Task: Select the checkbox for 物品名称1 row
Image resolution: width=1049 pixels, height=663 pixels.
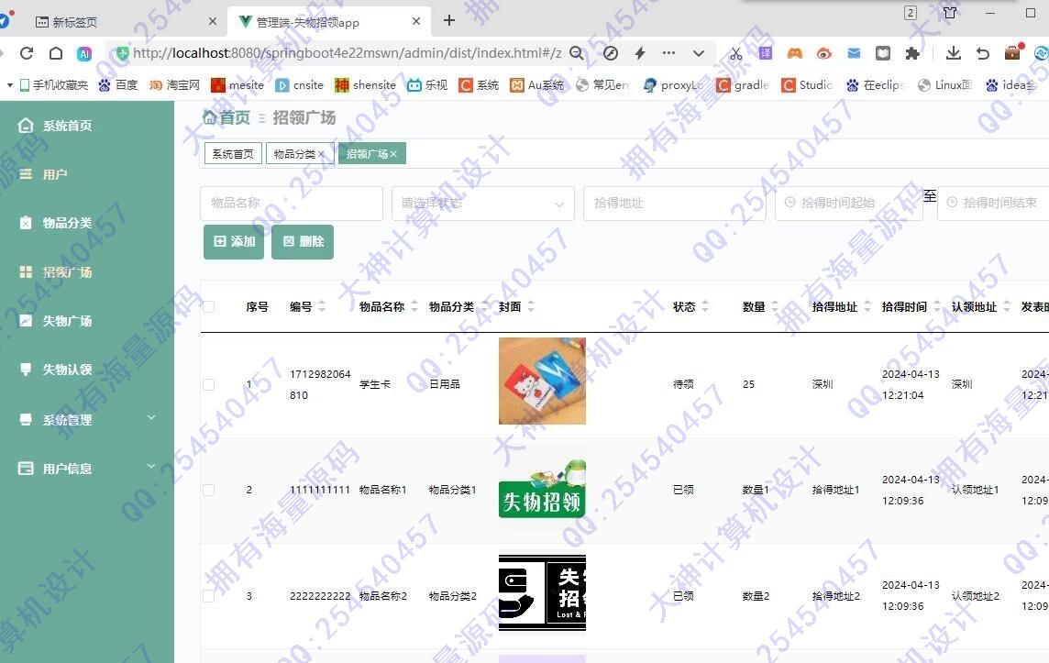Action: tap(208, 490)
